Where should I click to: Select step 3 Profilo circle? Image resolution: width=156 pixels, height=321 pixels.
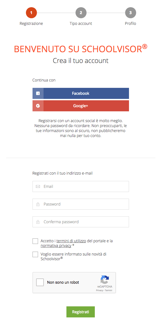pyautogui.click(x=130, y=13)
